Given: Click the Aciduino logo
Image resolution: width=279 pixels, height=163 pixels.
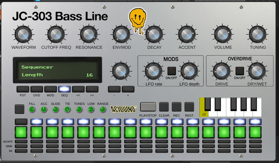Looking at the screenshot, I should coord(123,109).
